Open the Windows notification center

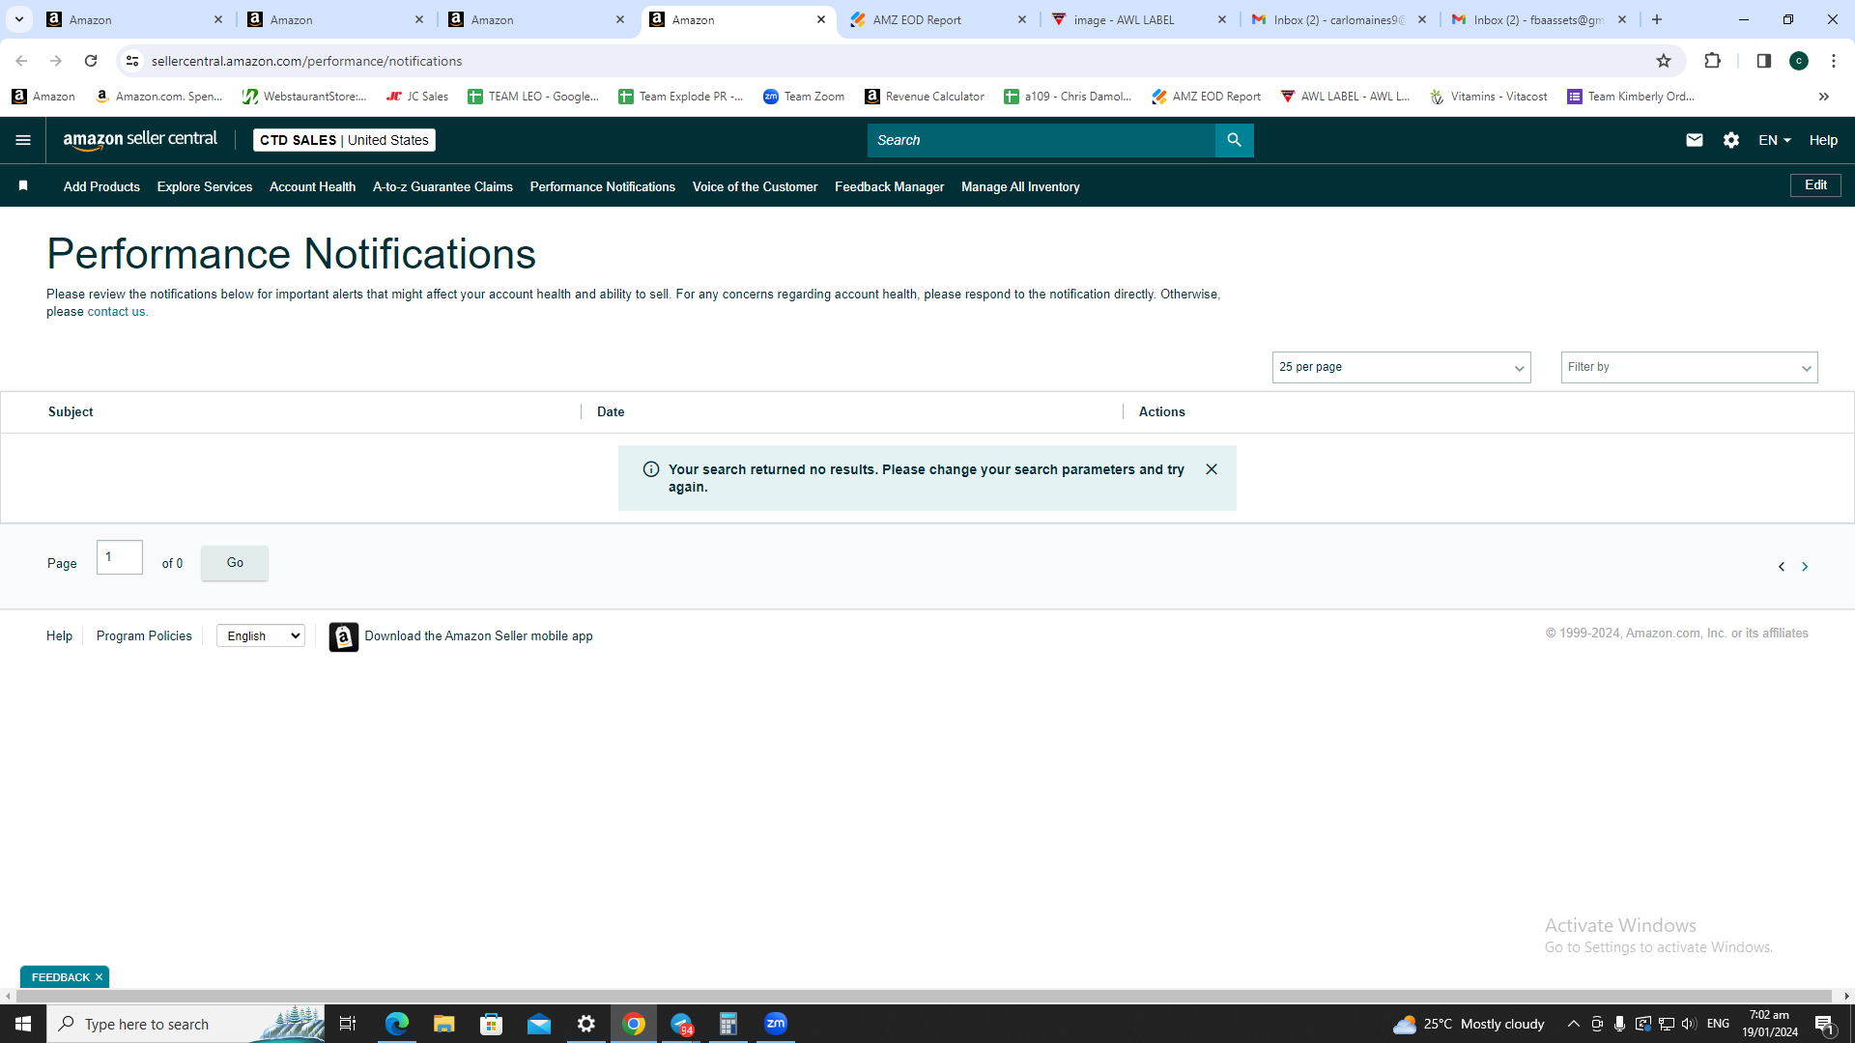1824,1024
